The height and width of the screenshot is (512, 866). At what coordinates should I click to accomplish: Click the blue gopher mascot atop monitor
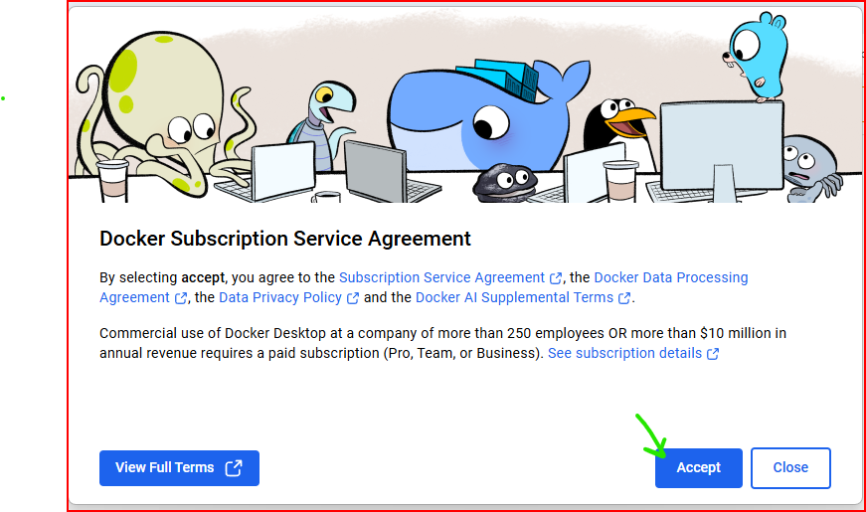click(x=756, y=57)
